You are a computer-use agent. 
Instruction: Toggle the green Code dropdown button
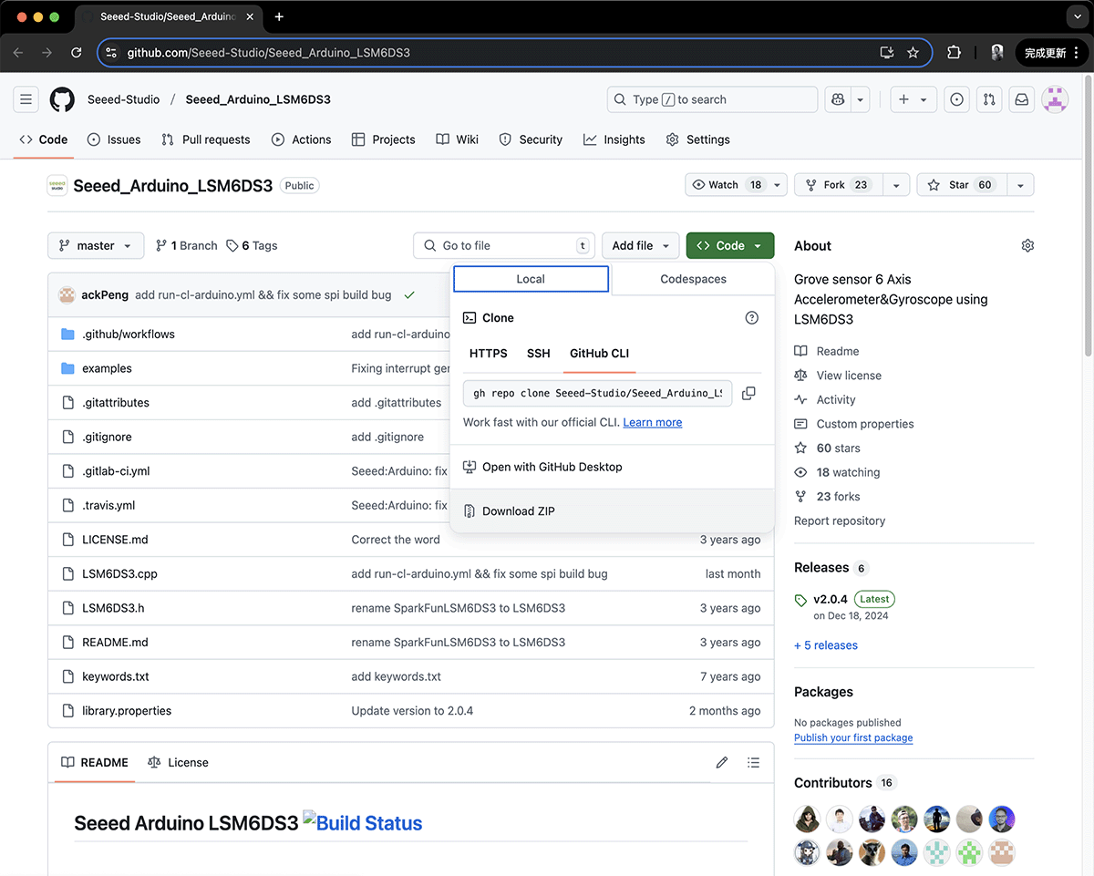(730, 246)
